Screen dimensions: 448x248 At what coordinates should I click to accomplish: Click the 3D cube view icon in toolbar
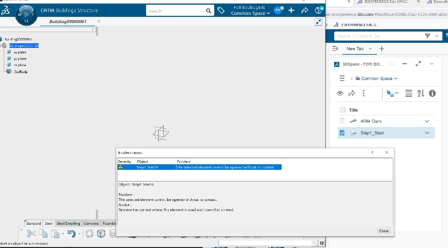click(101, 234)
